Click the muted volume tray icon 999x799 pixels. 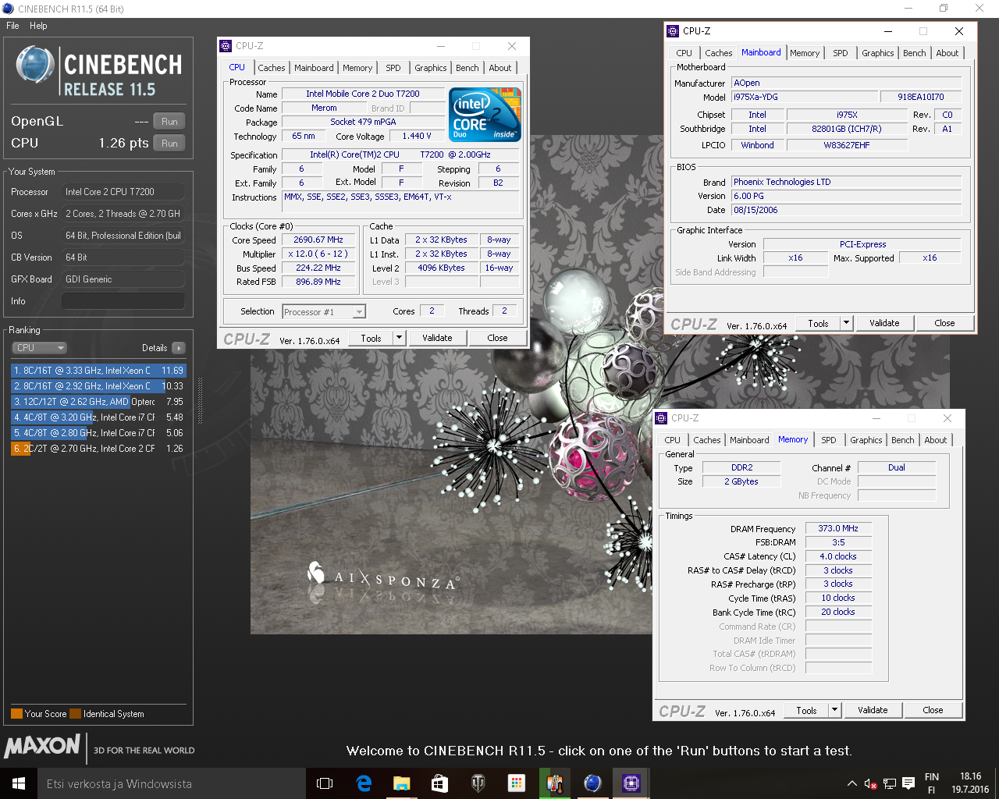871,783
